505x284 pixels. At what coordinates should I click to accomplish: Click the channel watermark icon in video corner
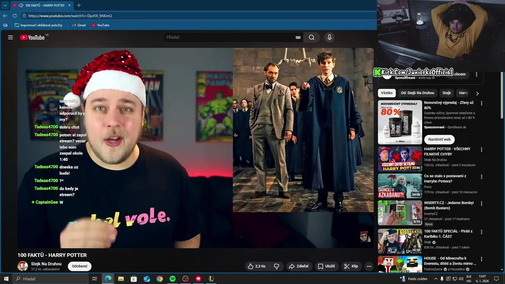pyautogui.click(x=365, y=237)
